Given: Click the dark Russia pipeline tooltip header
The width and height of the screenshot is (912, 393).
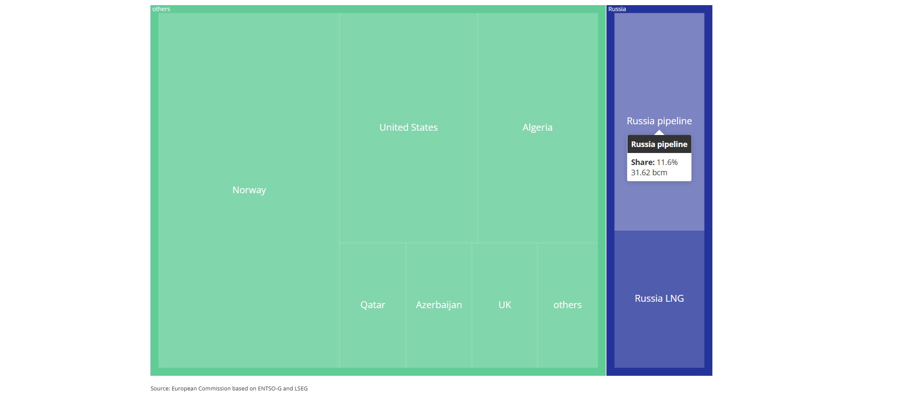Looking at the screenshot, I should tap(659, 144).
